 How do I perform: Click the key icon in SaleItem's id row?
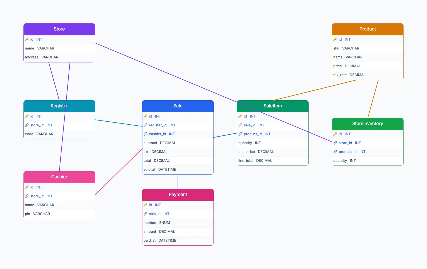coord(240,116)
